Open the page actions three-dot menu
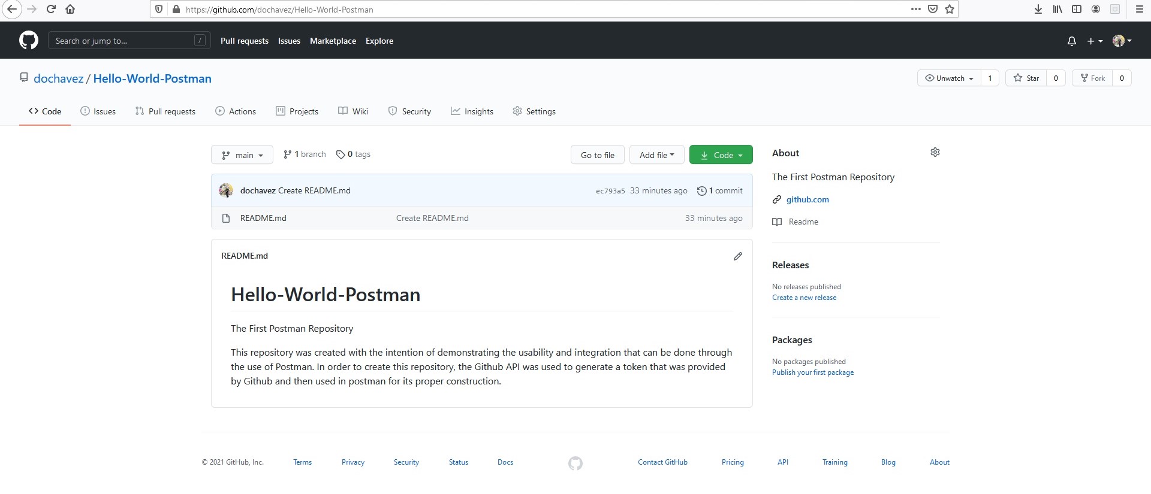 coord(915,9)
